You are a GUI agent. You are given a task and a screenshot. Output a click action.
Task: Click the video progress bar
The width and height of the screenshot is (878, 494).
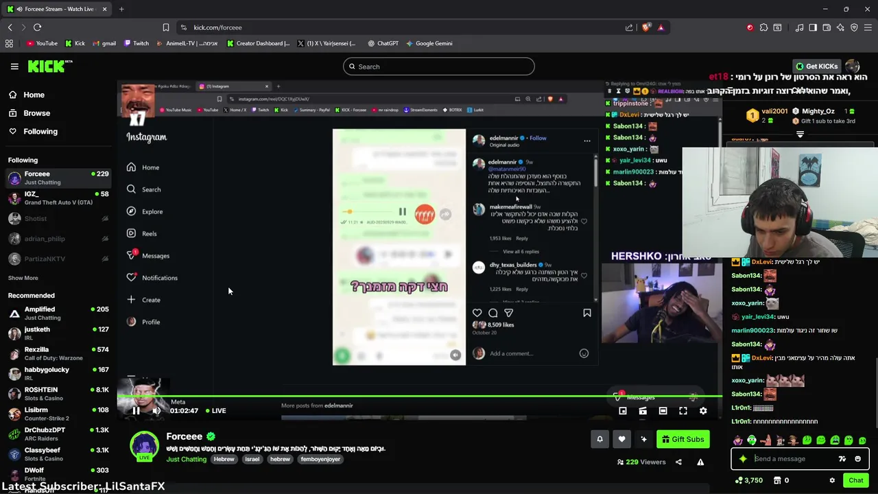[419, 396]
